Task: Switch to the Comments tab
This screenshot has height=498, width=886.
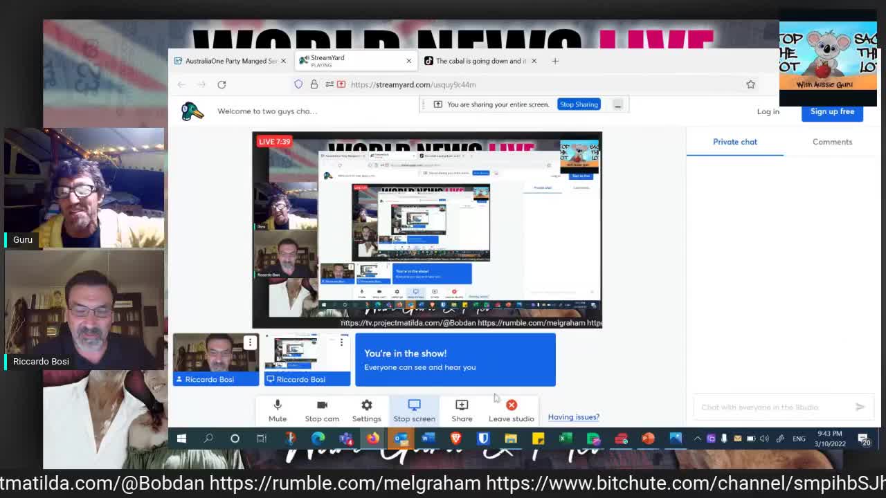Action: (832, 142)
